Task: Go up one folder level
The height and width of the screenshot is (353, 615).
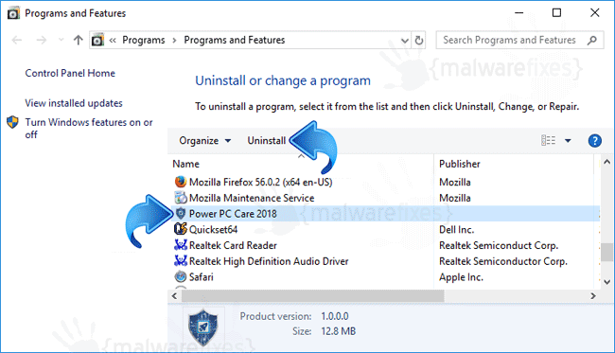Action: (78, 40)
